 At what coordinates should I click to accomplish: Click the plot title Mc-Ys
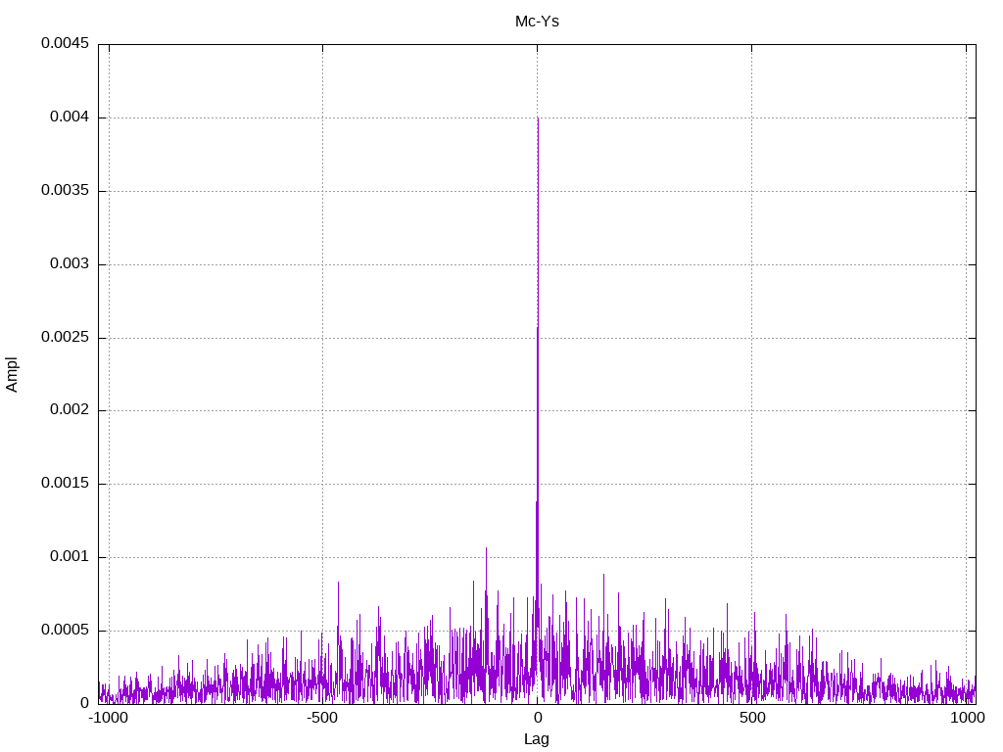pyautogui.click(x=537, y=21)
